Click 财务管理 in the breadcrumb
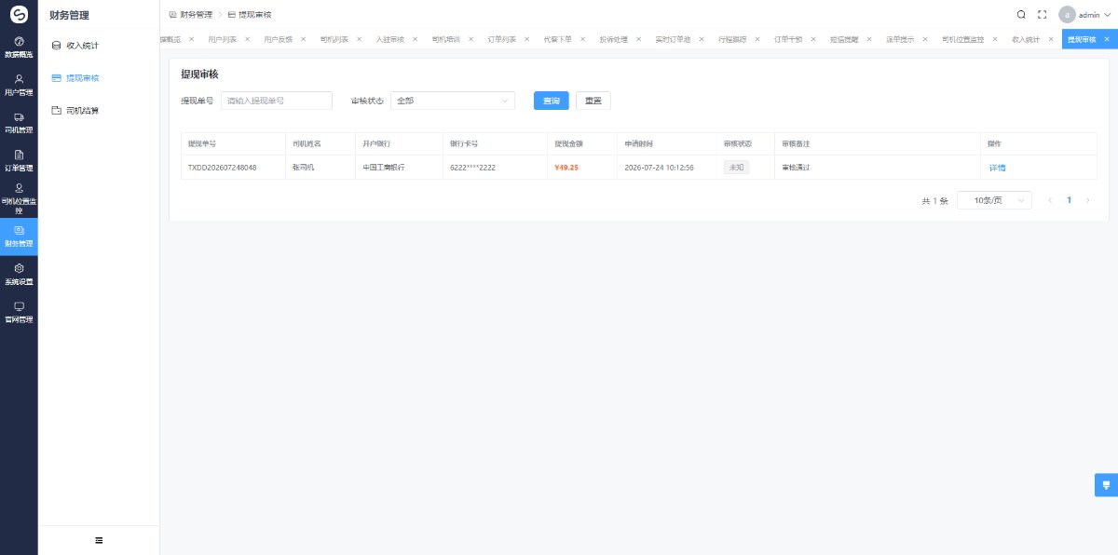Screen dimensions: 1118x555 [x=196, y=15]
